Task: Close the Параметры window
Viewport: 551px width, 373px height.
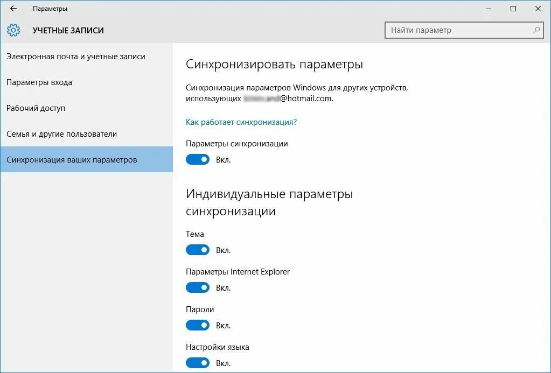Action: (538, 9)
